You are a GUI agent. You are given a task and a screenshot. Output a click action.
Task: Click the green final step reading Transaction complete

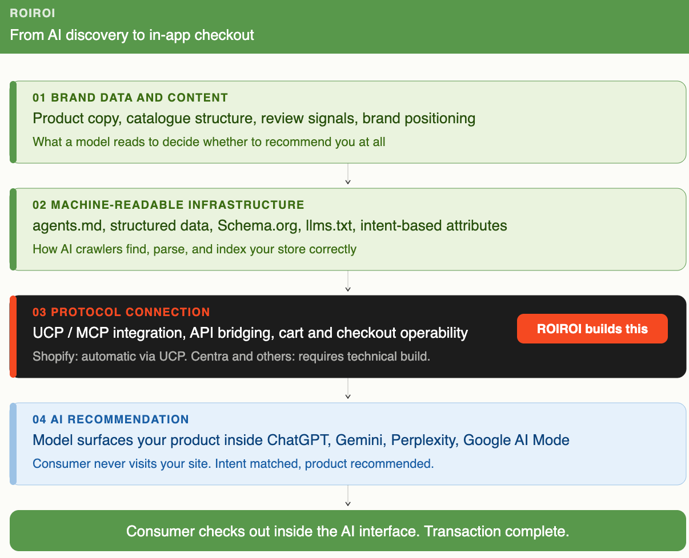pyautogui.click(x=348, y=531)
